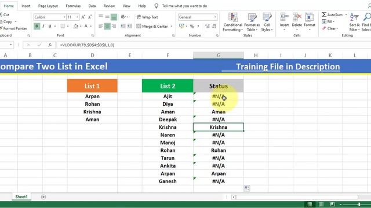
Task: Open the Conditional Formatting dropdown
Action: (x=233, y=23)
